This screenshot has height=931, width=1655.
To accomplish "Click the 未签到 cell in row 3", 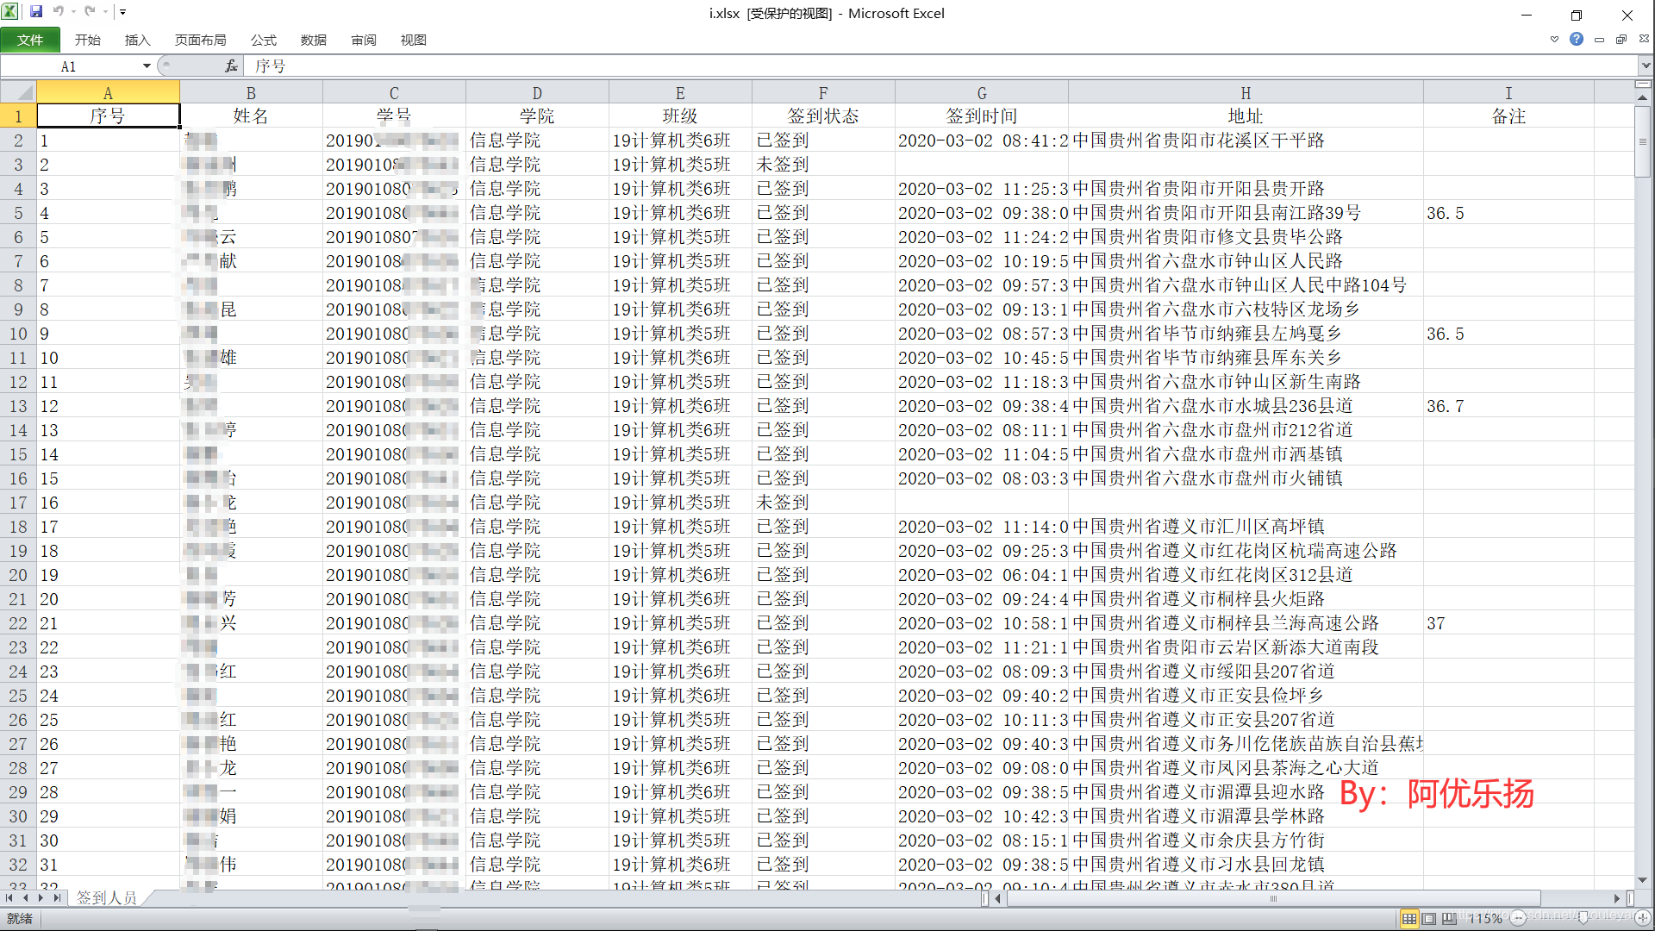I will (823, 165).
